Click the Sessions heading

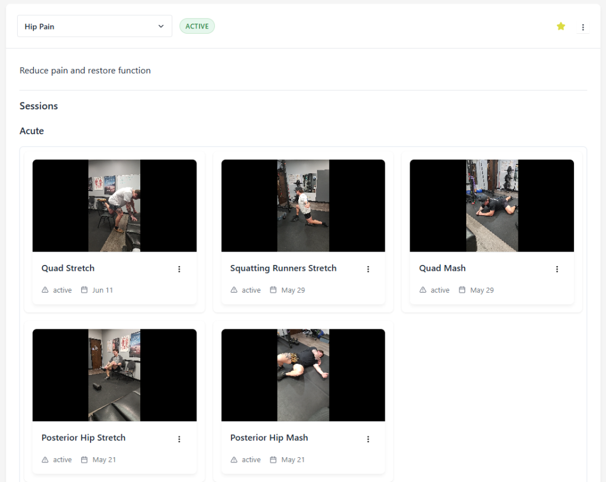(x=38, y=106)
